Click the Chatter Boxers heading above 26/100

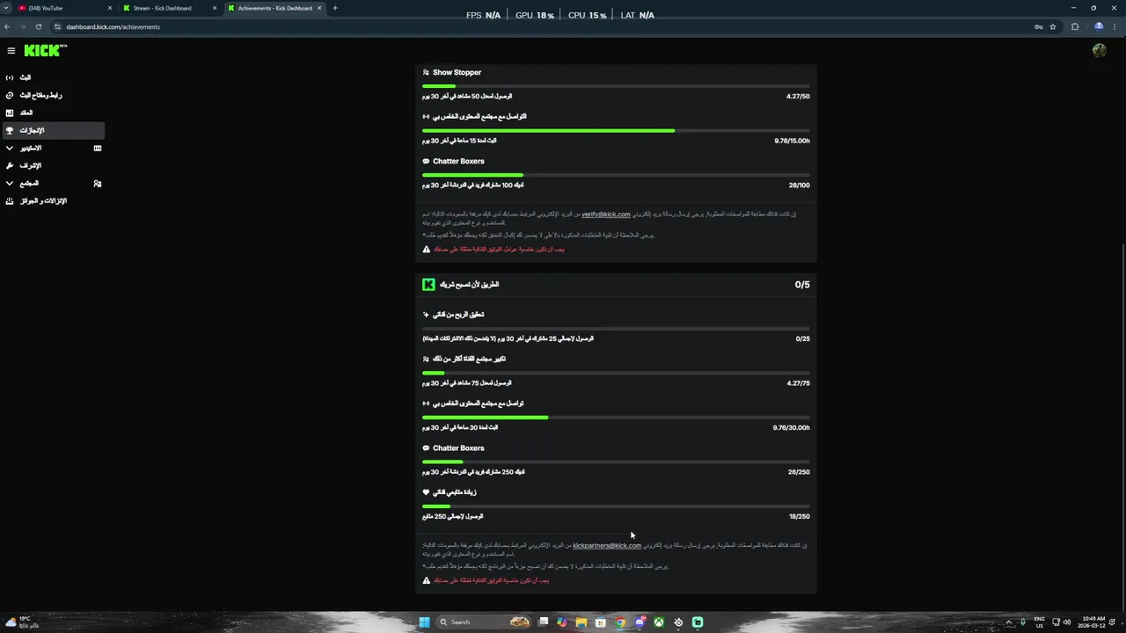tap(458, 161)
